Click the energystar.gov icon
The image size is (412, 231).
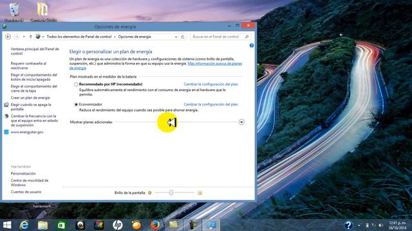coord(6,132)
